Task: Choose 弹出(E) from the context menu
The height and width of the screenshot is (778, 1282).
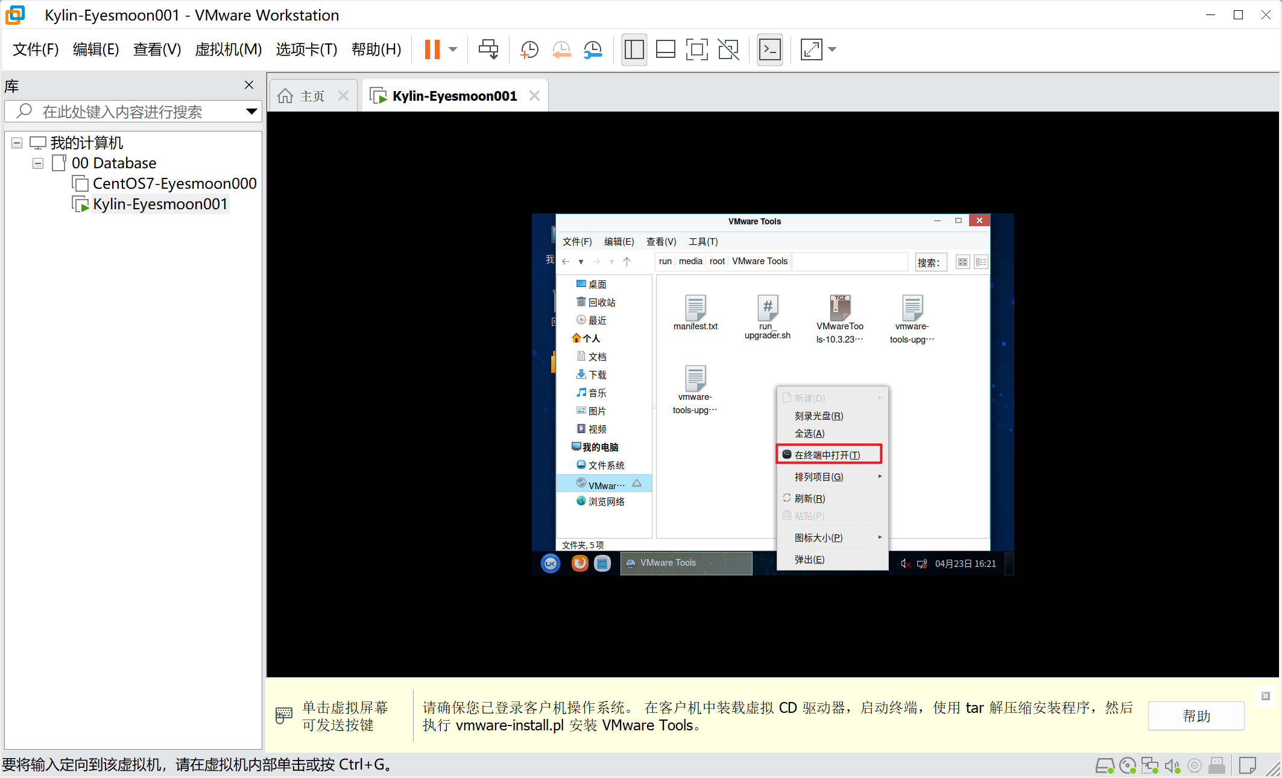Action: click(809, 560)
